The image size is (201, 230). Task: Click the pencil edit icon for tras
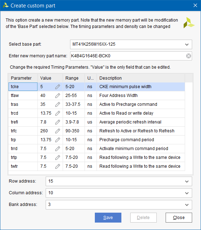58,104
